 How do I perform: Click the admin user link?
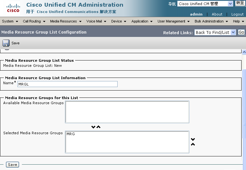pyautogui.click(x=196, y=14)
